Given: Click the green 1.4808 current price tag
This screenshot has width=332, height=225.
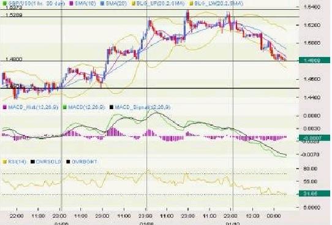Looking at the screenshot, I should (314, 60).
